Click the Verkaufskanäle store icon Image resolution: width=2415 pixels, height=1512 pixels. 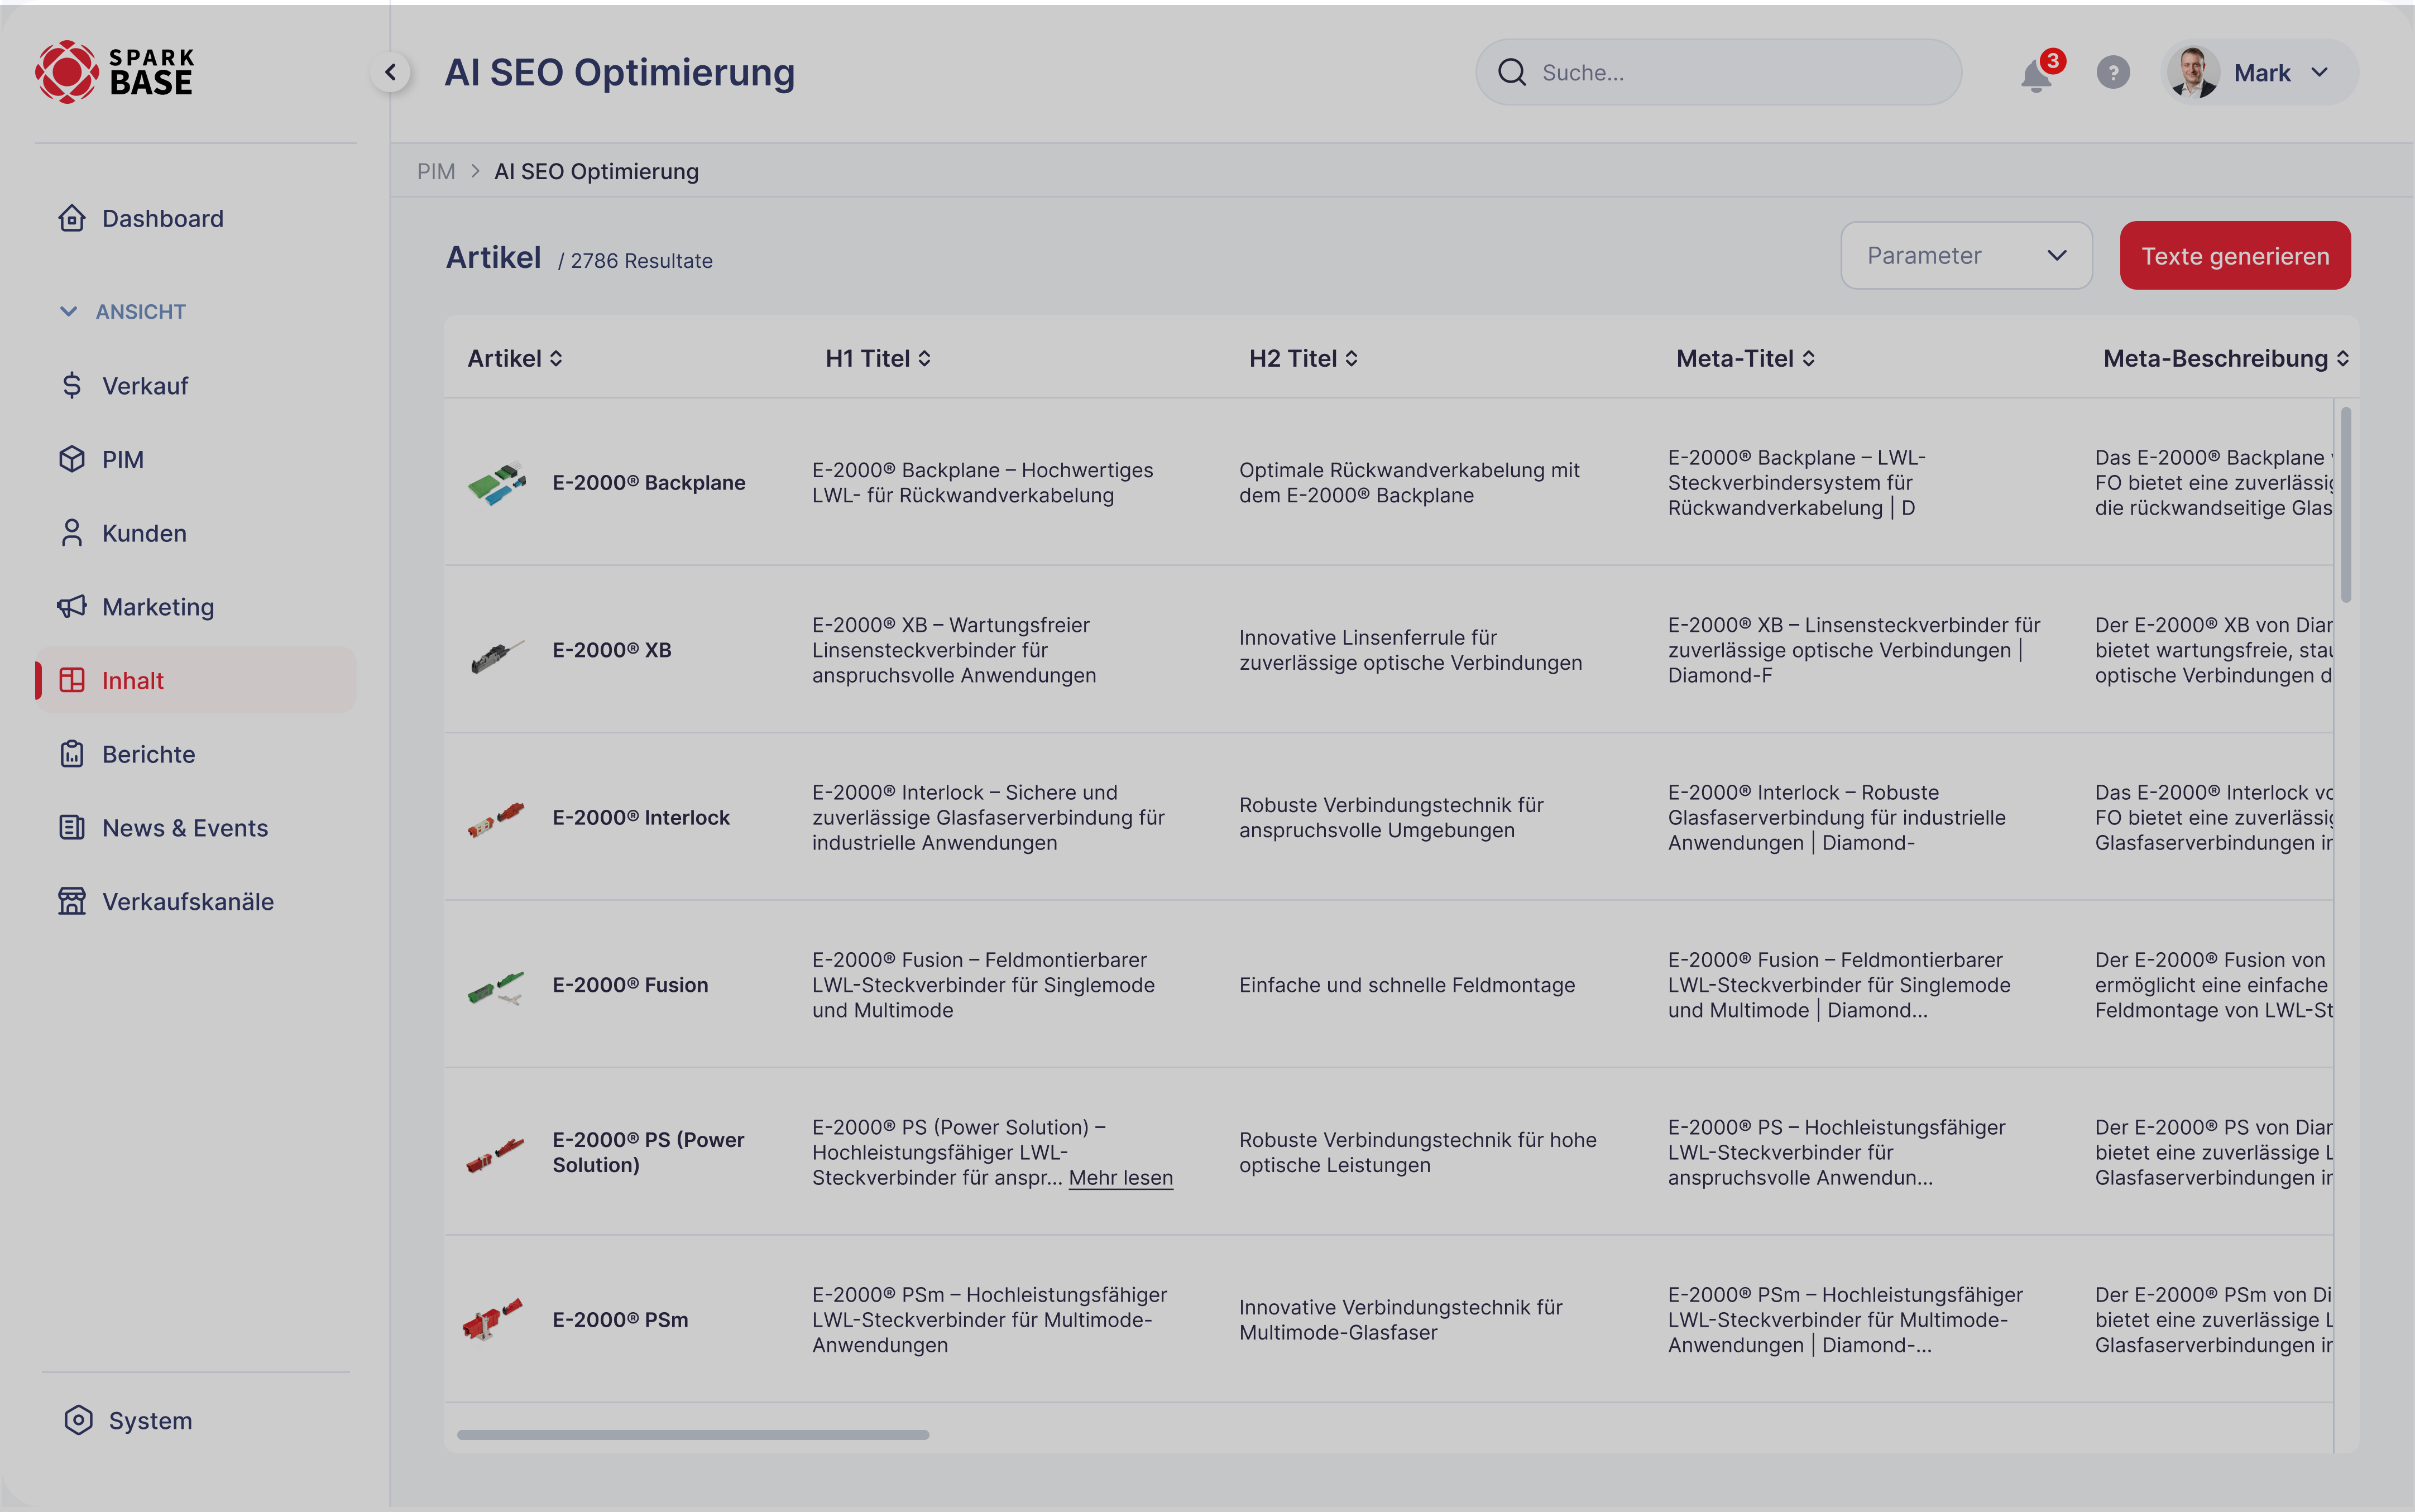pyautogui.click(x=72, y=901)
